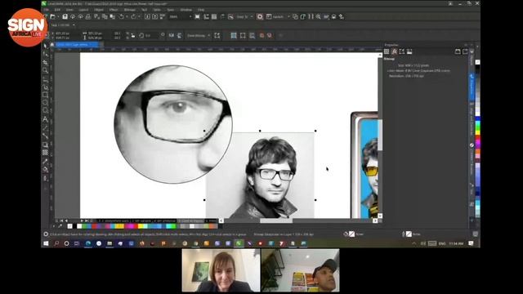Select the Color Eyedropper tool
The width and height of the screenshot is (523, 294).
click(46, 162)
